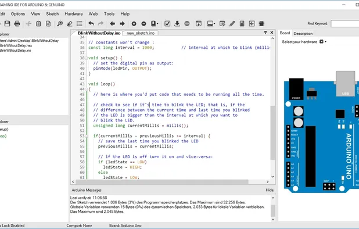Open the waveform plotter icon
The height and width of the screenshot is (229, 359).
click(252, 24)
